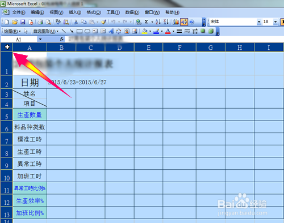Select row 12 header
284x223 pixels.
coord(6,201)
